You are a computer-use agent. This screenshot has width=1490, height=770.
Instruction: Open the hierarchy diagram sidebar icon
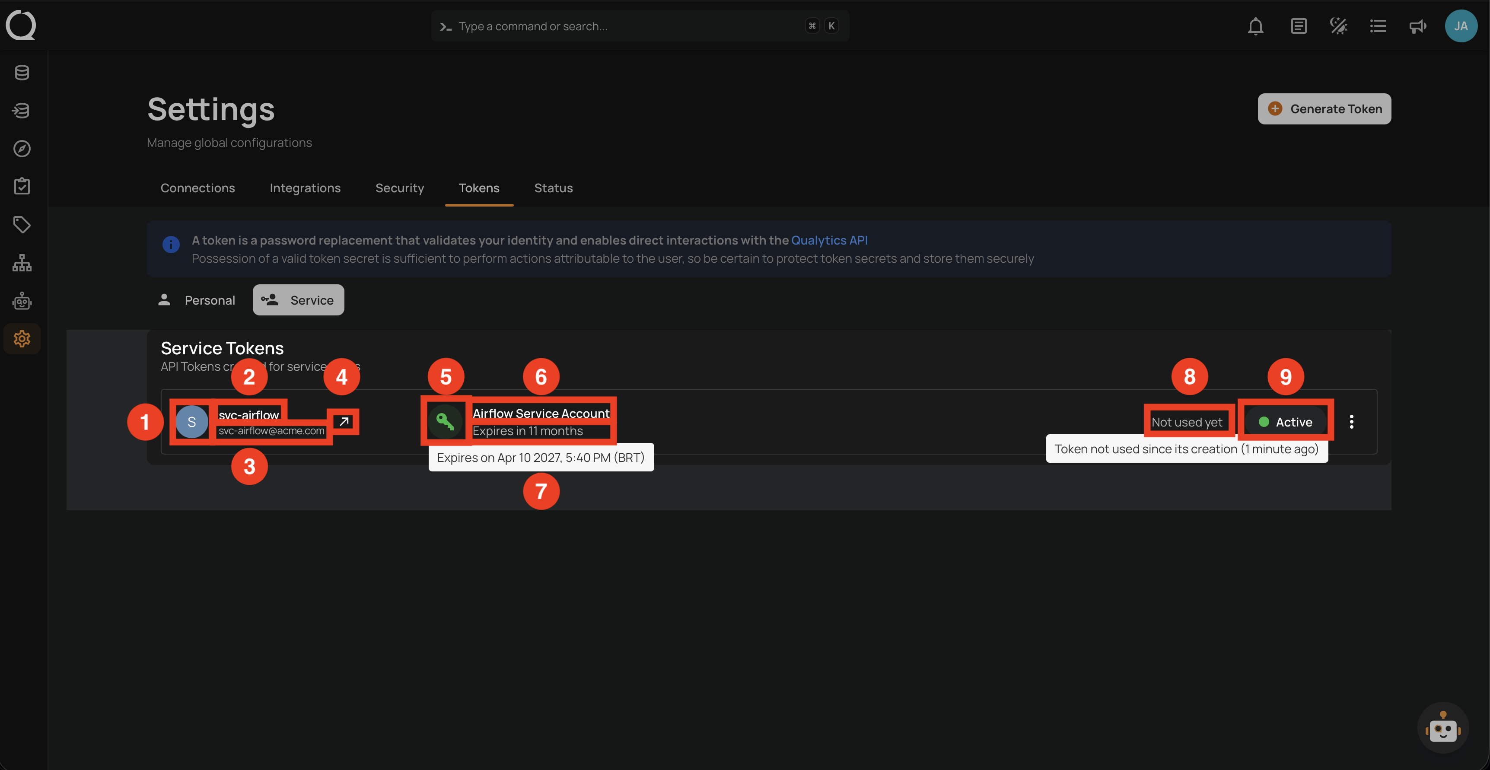(22, 263)
